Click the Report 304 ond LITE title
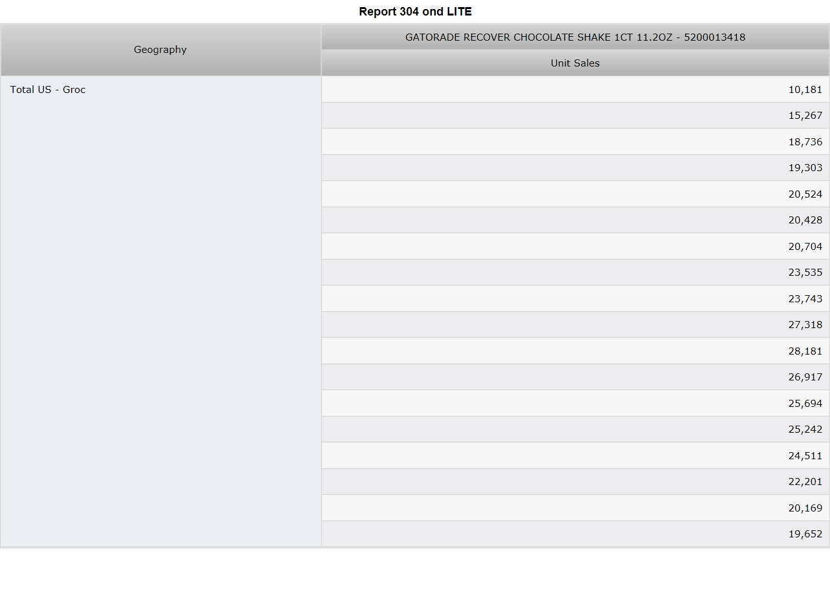The width and height of the screenshot is (830, 611). pyautogui.click(x=416, y=12)
